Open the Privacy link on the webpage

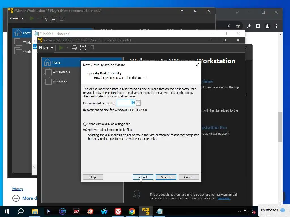(17, 189)
